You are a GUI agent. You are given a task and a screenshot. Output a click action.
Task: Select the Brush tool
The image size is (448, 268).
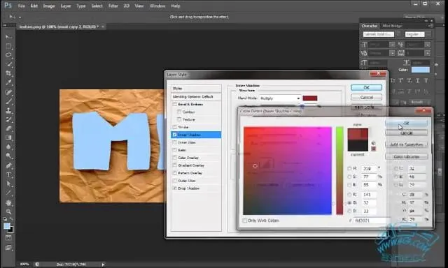[x=8, y=101]
